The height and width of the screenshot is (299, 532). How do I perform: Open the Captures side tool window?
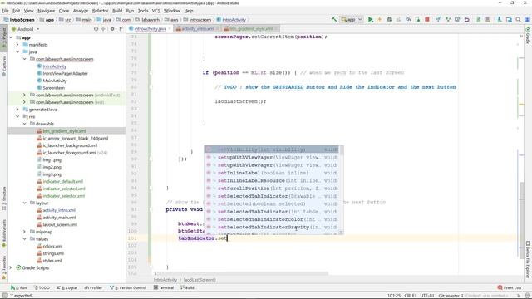tap(3, 66)
